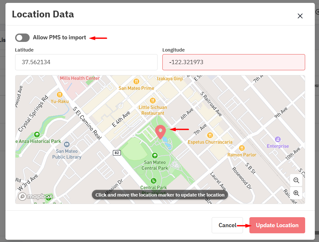This screenshot has height=242, width=319.
Task: Click the red location marker pin
Action: point(160,132)
